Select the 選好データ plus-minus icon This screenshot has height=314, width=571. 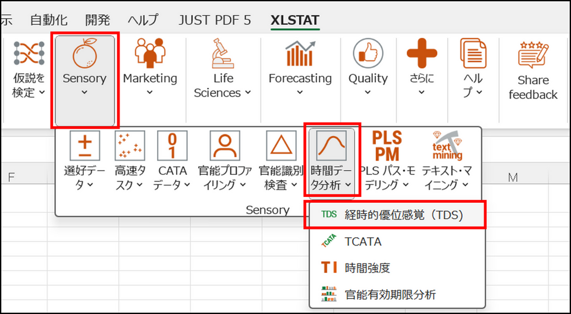pyautogui.click(x=84, y=146)
